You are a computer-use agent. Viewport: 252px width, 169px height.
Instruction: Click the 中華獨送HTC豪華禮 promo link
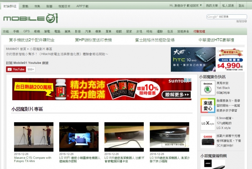(216, 40)
